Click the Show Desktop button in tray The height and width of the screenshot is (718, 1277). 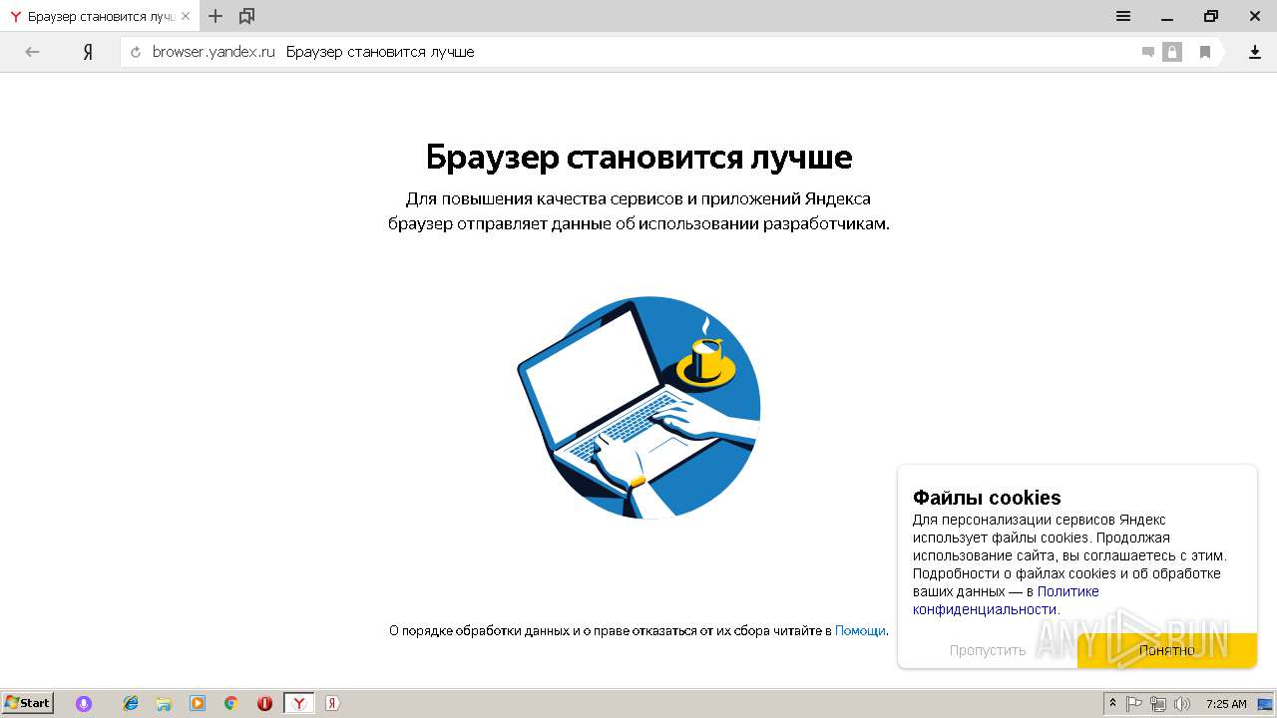coord(1266,703)
